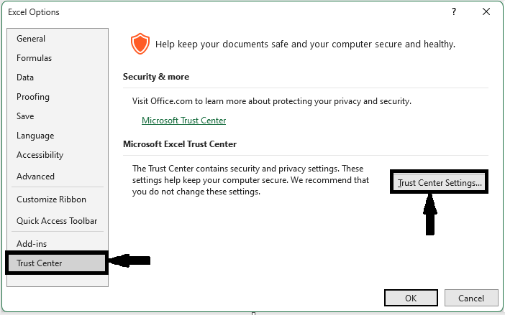Select Quick Access Toolbar options

coord(57,221)
